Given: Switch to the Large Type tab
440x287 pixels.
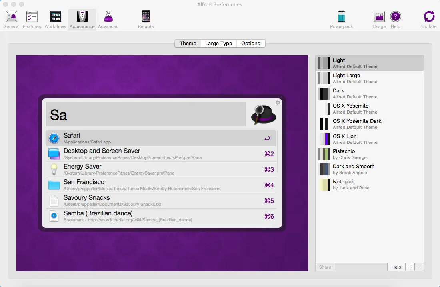Looking at the screenshot, I should [x=218, y=44].
